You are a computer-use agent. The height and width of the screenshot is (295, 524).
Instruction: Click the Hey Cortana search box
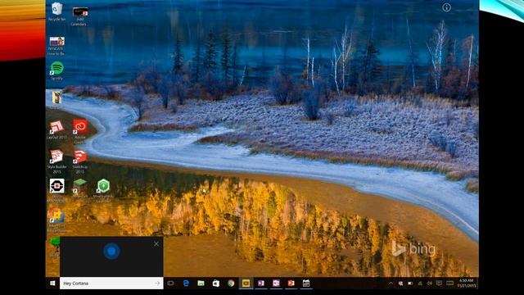tap(111, 284)
